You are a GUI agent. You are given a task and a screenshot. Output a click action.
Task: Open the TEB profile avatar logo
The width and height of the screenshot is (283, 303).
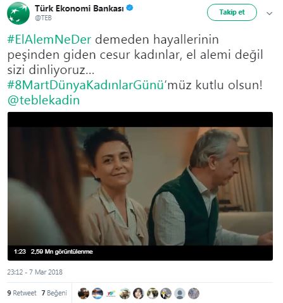18,13
